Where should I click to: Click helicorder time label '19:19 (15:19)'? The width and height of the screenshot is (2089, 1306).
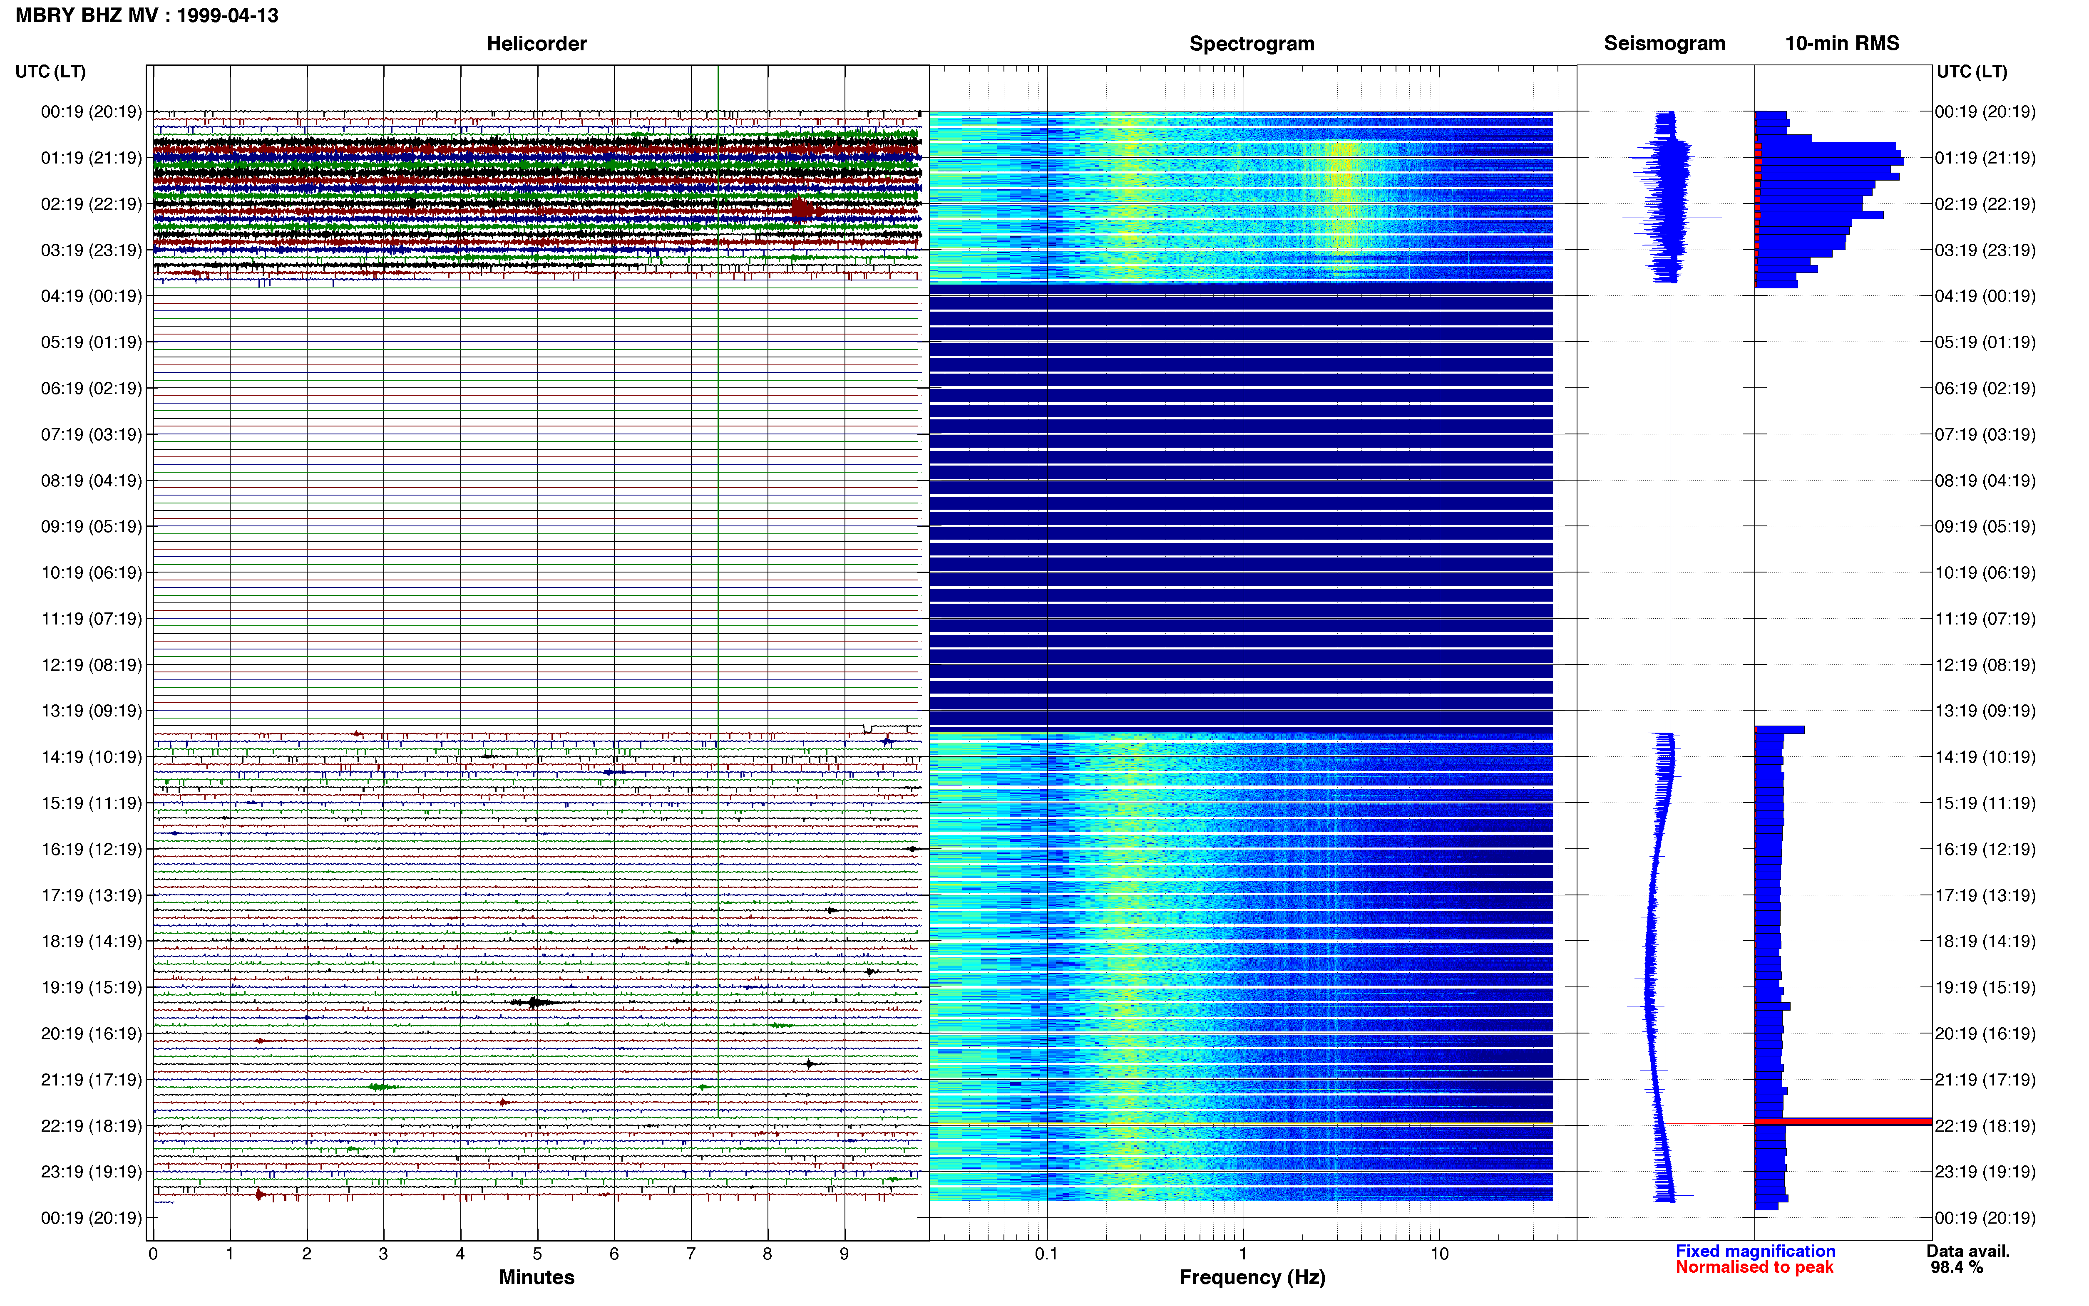tap(91, 987)
